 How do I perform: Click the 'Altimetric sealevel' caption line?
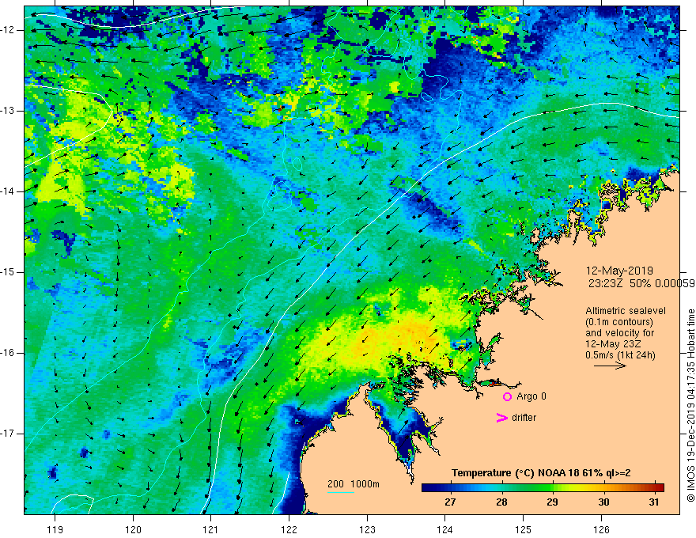point(626,311)
